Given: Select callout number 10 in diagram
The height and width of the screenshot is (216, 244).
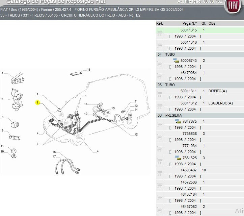Looking at the screenshot, I should click(2, 151).
